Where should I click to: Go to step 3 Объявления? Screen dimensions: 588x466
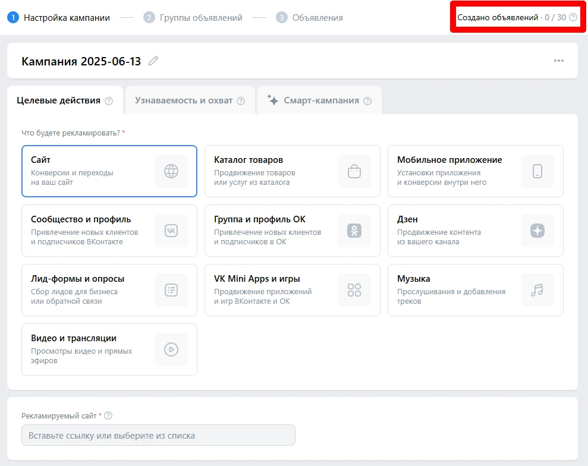[310, 18]
